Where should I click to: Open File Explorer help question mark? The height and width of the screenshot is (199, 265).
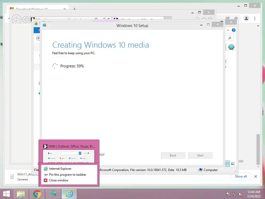tap(234, 30)
